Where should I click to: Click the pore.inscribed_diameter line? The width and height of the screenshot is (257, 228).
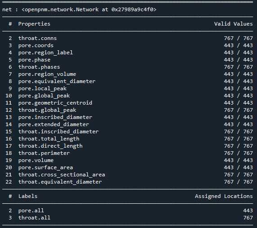pyautogui.click(x=127, y=117)
